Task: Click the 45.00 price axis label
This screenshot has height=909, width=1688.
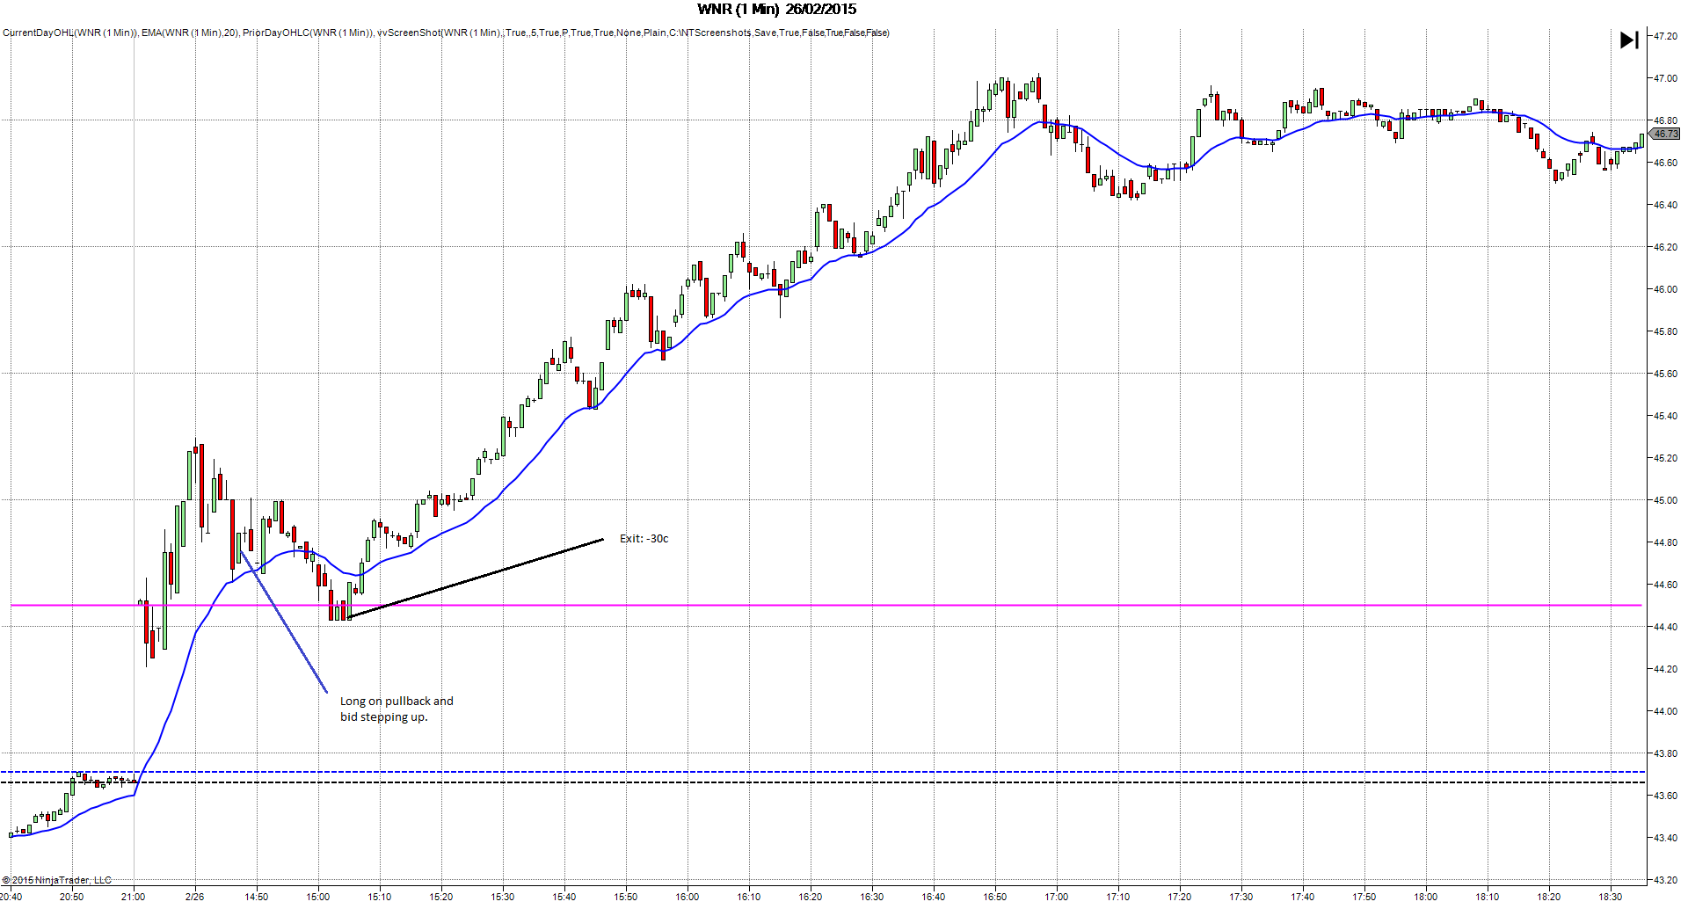Action: (x=1665, y=500)
